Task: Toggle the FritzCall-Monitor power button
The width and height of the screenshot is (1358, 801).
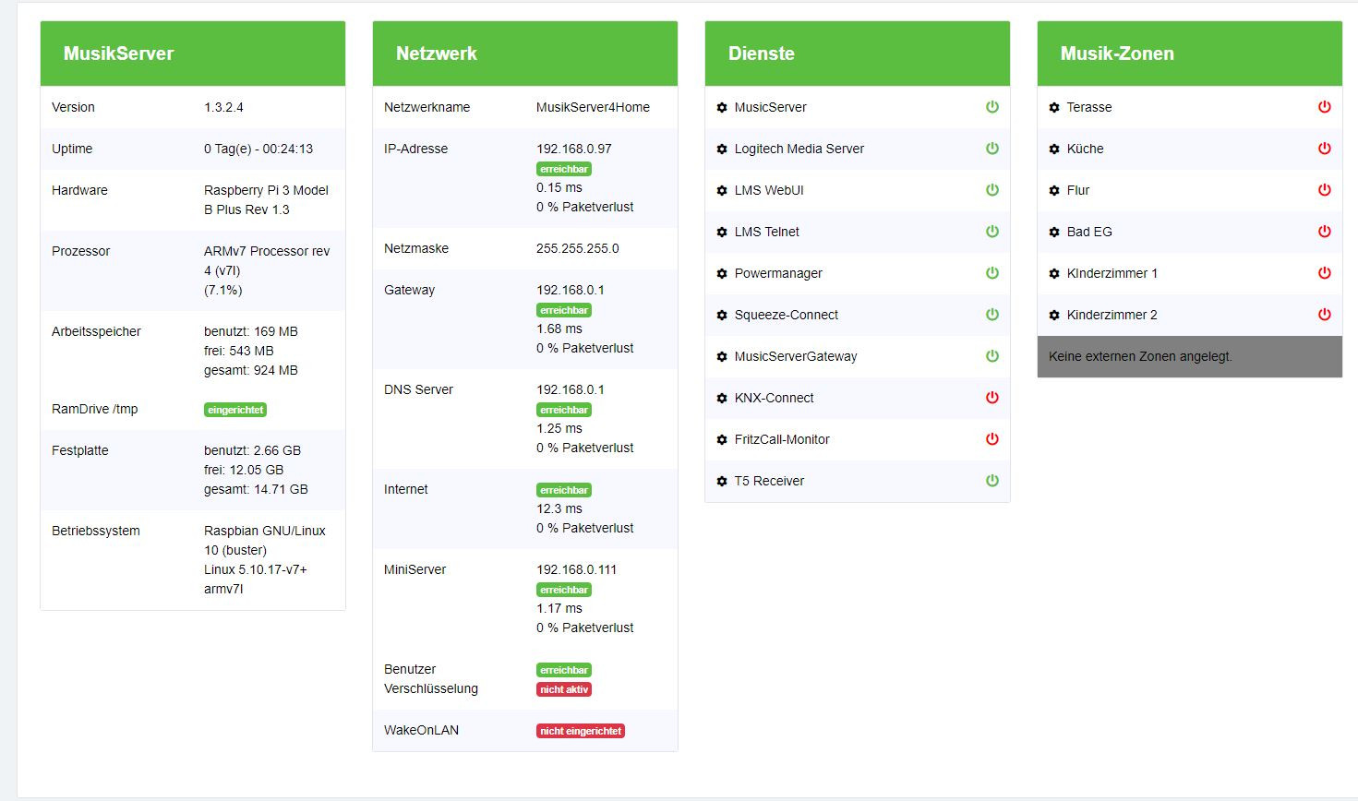Action: tap(992, 439)
